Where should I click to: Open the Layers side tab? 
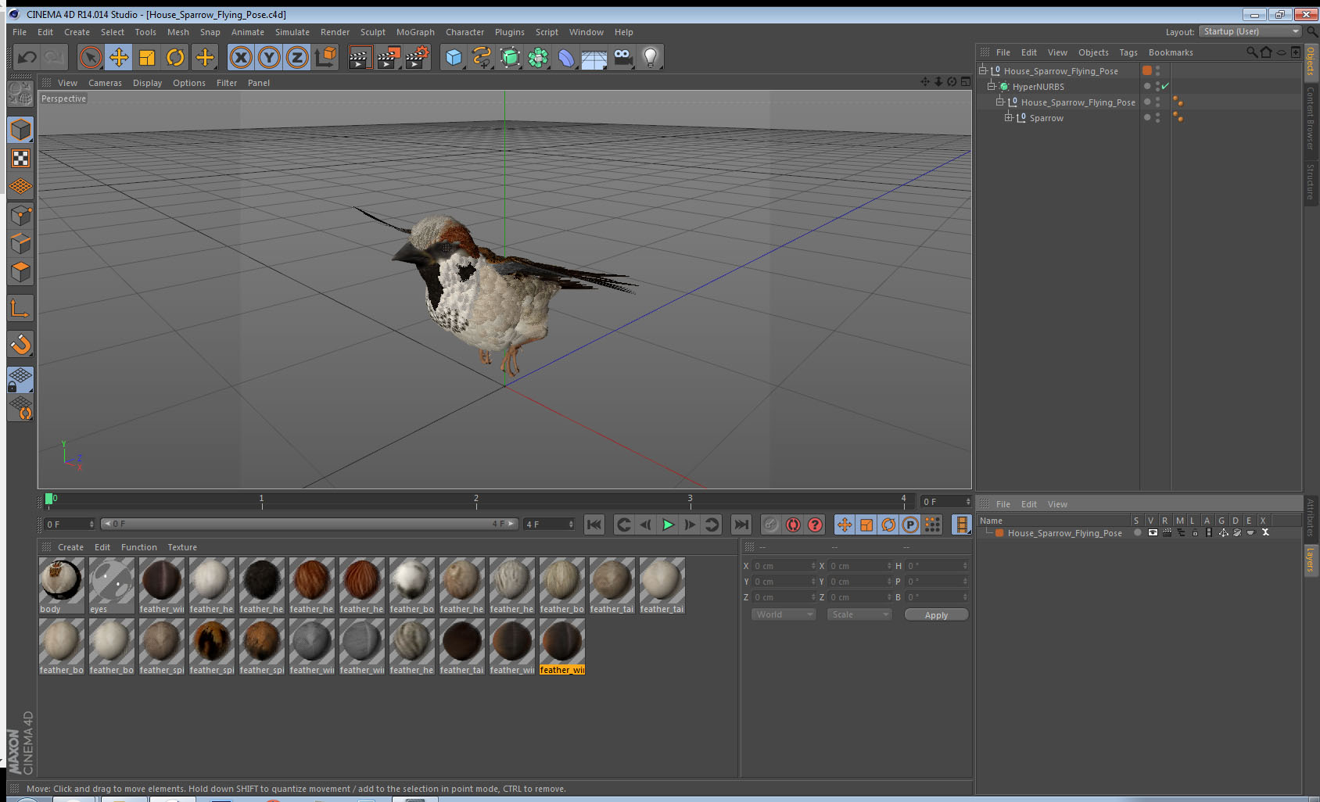[1311, 559]
